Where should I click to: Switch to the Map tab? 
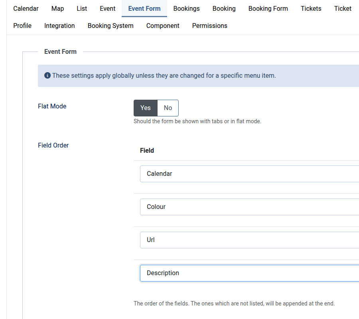[x=57, y=8]
